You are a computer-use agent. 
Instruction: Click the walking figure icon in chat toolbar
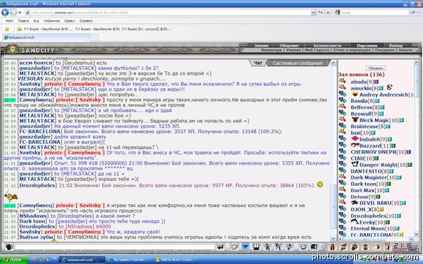pyautogui.click(x=267, y=246)
